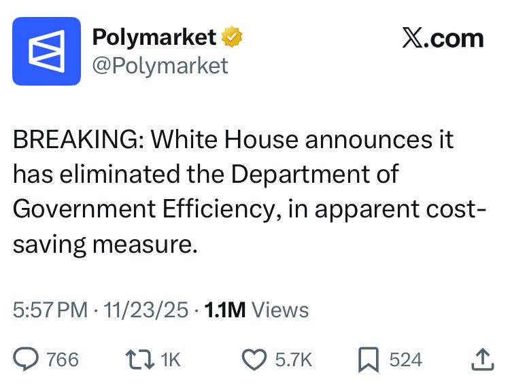The width and height of the screenshot is (510, 390).
Task: Open the Polymarket display name
Action: click(x=155, y=37)
